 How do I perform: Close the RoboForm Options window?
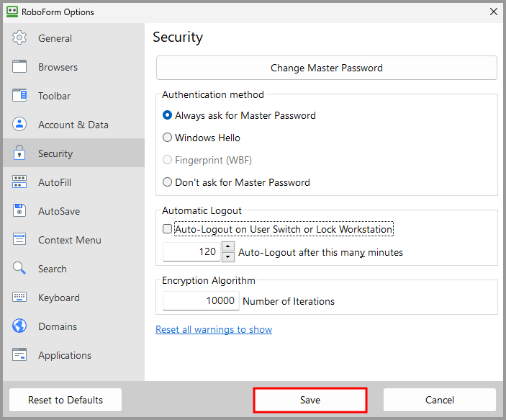point(494,12)
